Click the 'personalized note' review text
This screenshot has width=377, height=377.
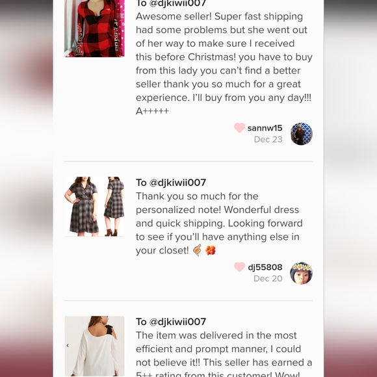point(219,224)
